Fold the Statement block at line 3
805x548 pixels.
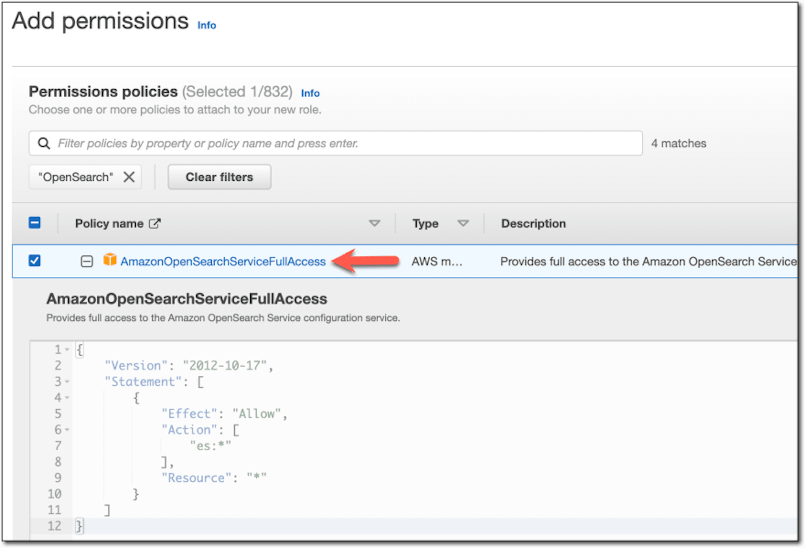(67, 382)
